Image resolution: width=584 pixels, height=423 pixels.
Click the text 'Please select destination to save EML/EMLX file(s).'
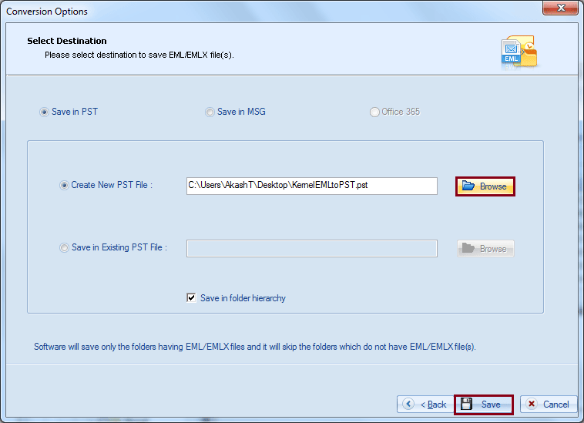[139, 55]
